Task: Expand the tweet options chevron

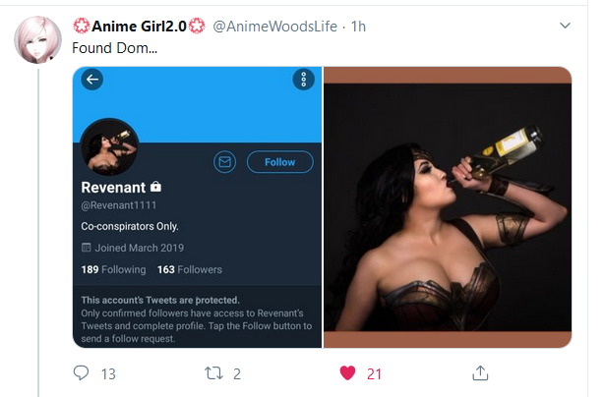Action: [x=565, y=26]
